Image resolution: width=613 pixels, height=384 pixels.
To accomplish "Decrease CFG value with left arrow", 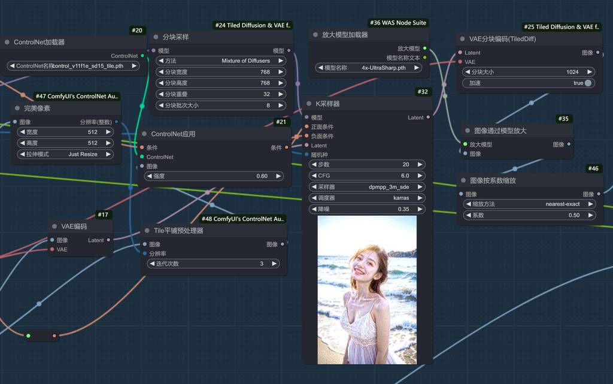I will (x=314, y=176).
